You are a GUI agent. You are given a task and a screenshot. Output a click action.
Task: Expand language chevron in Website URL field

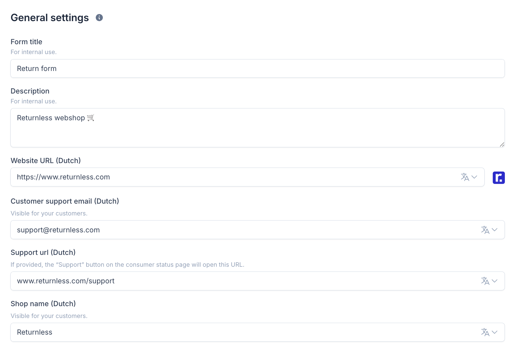pyautogui.click(x=474, y=177)
